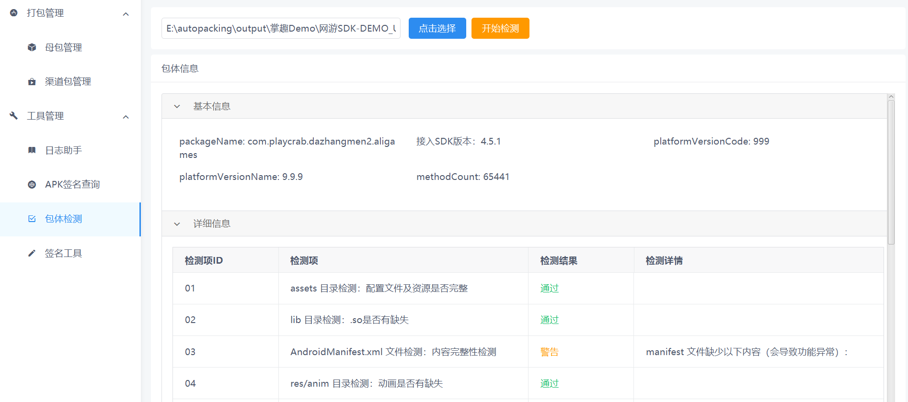
Task: Click the 母包管理 box icon
Action: click(x=32, y=47)
